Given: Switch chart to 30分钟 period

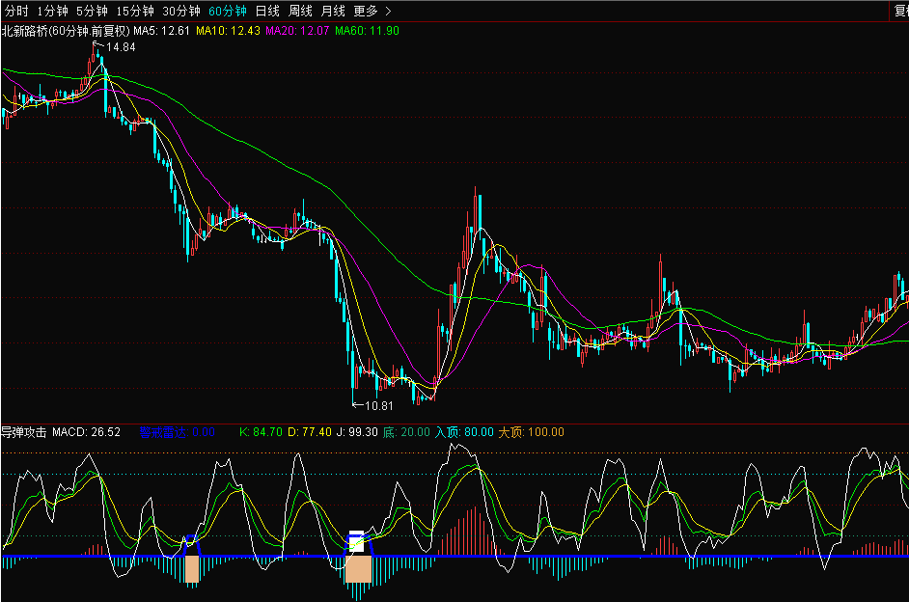Looking at the screenshot, I should [180, 11].
